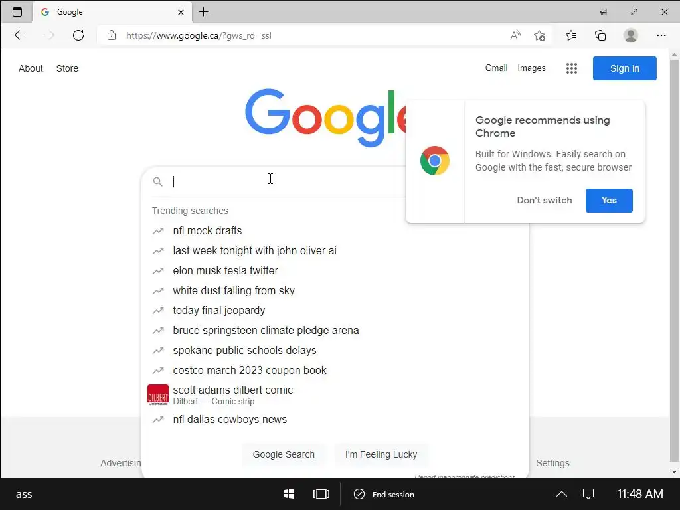Click the Google logo
Viewport: 680px width, 510px height.
point(325,117)
